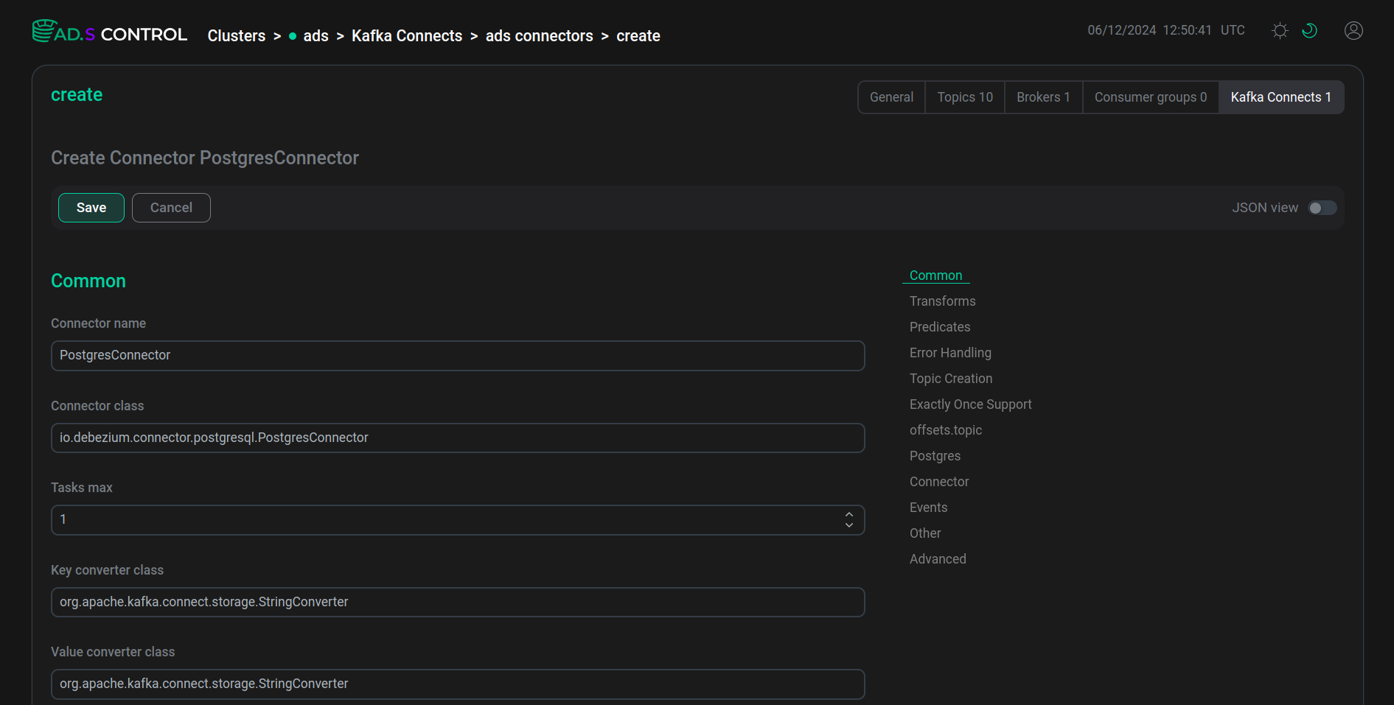The image size is (1394, 705).
Task: Focus the Tasks max number field
Action: (458, 520)
